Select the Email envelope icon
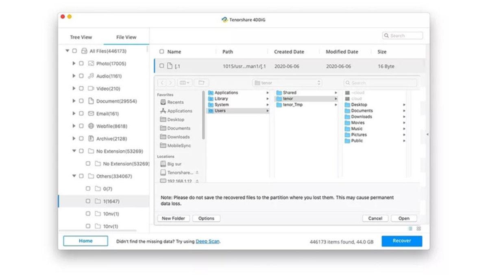The width and height of the screenshot is (488, 275). (91, 113)
